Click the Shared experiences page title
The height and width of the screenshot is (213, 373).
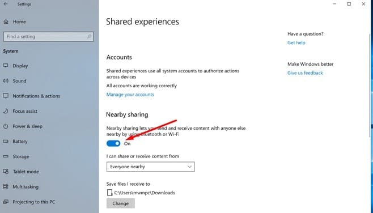coord(142,22)
